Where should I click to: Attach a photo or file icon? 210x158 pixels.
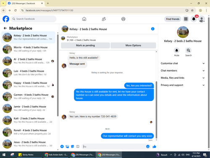[67, 147]
